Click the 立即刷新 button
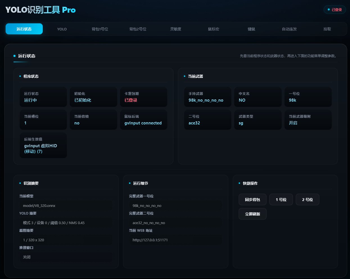The width and height of the screenshot is (350, 279). (252, 214)
